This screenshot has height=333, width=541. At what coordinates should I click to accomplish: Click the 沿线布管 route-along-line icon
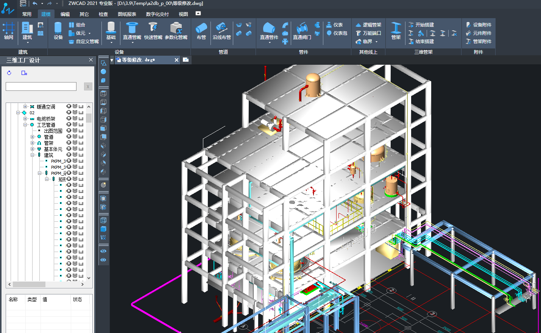(221, 30)
